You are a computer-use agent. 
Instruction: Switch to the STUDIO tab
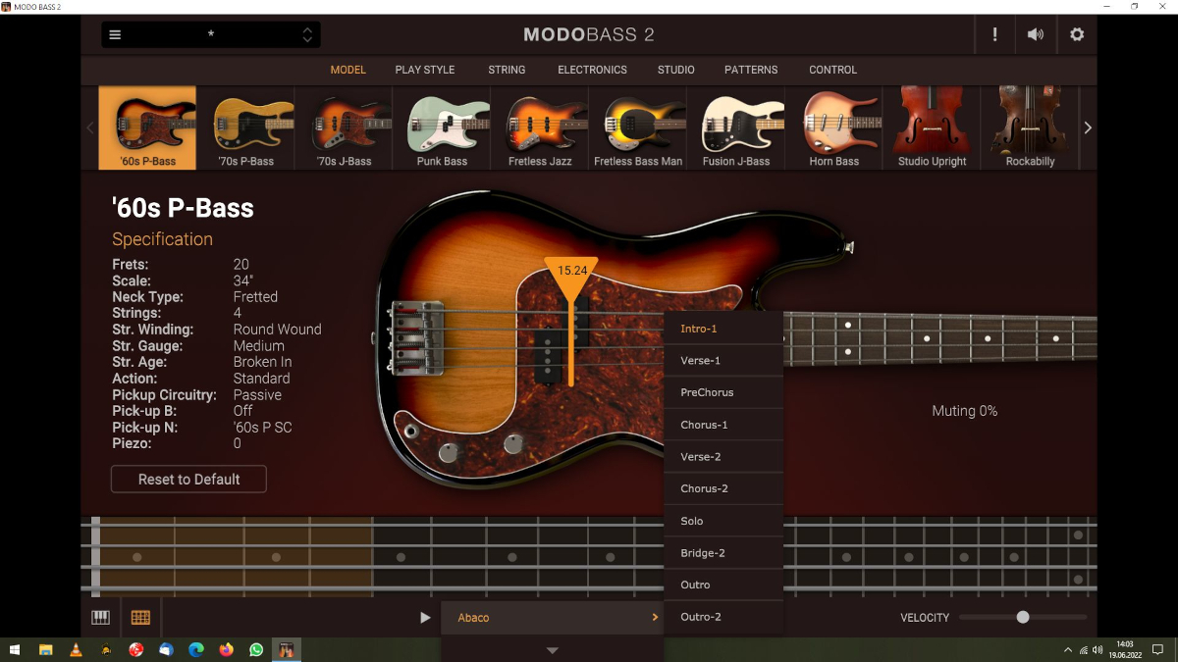pos(676,70)
